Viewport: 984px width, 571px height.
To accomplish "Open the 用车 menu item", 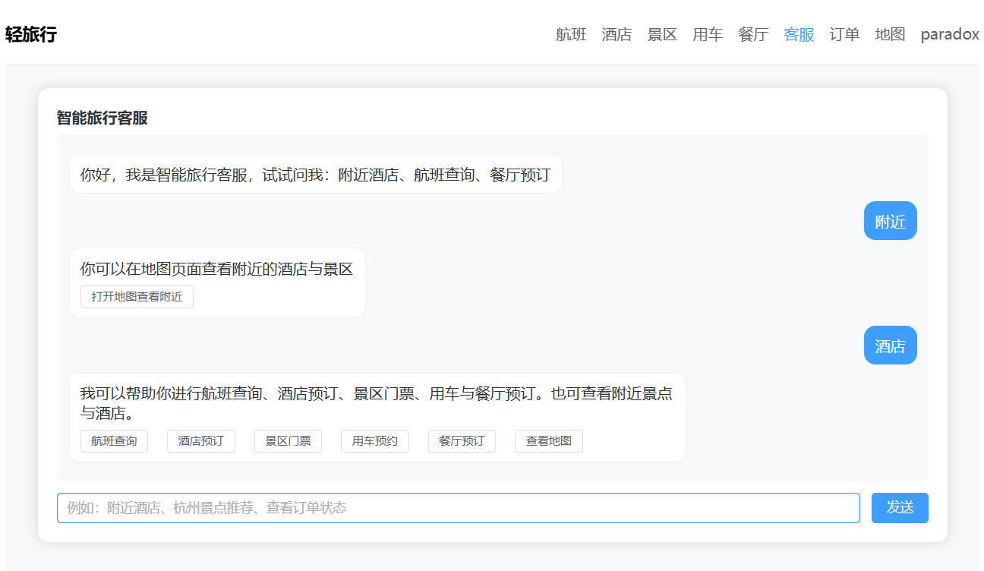I will pos(708,34).
